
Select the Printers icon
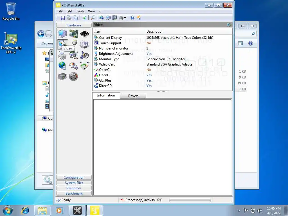pyautogui.click(x=62, y=55)
